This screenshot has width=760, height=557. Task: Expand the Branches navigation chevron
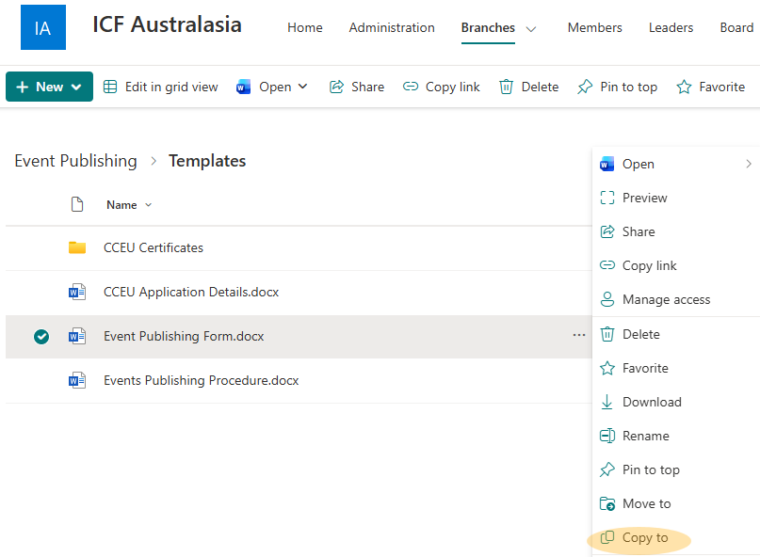coord(531,29)
